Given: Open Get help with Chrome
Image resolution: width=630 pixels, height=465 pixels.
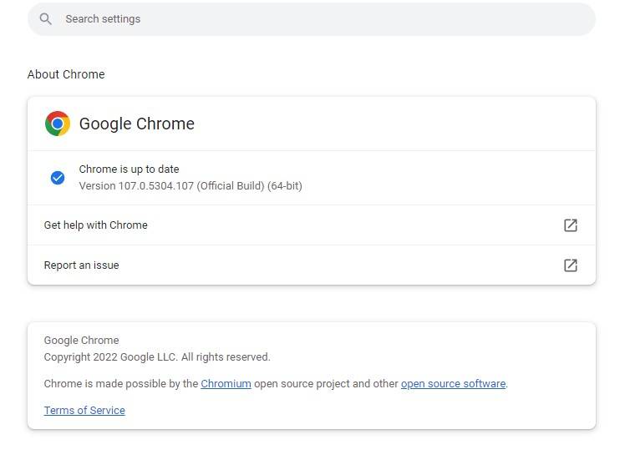Looking at the screenshot, I should pos(96,225).
